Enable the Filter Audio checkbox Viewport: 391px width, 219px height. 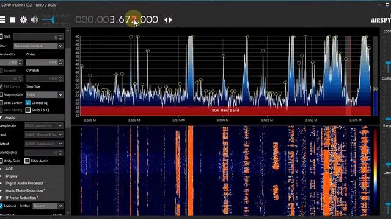[x=27, y=161]
